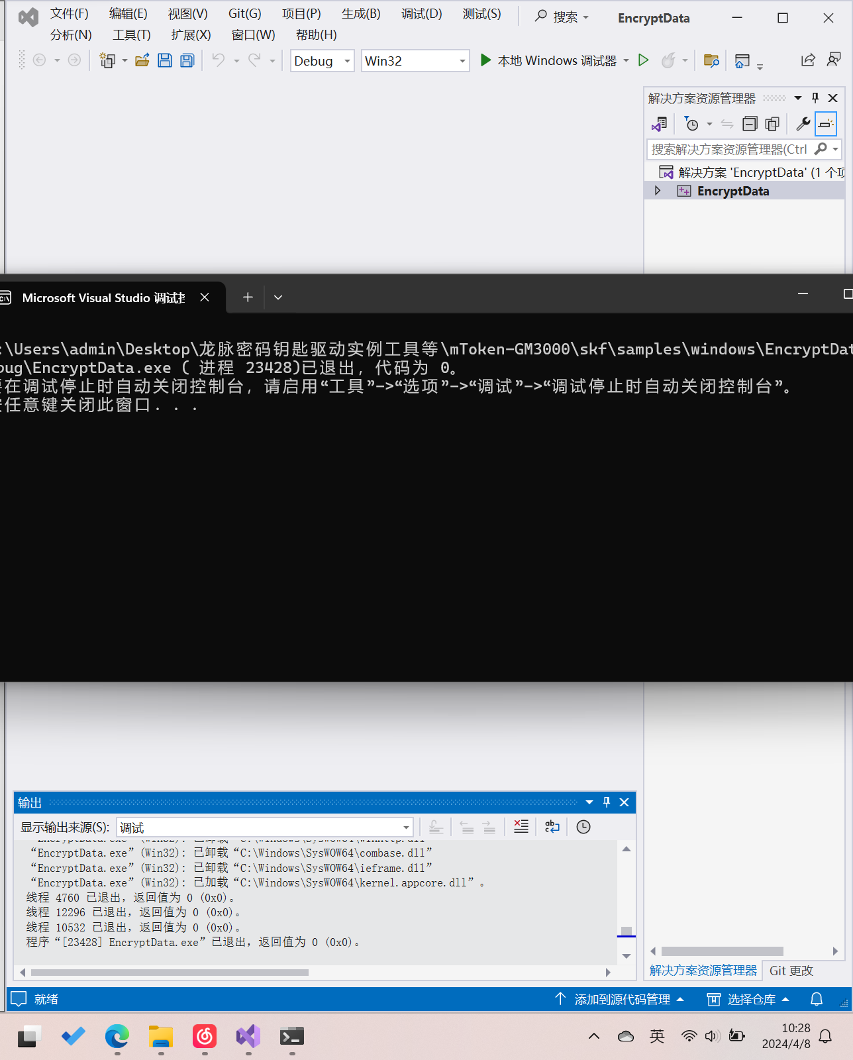The height and width of the screenshot is (1060, 853).
Task: Click the open file folder icon
Action: pos(142,60)
